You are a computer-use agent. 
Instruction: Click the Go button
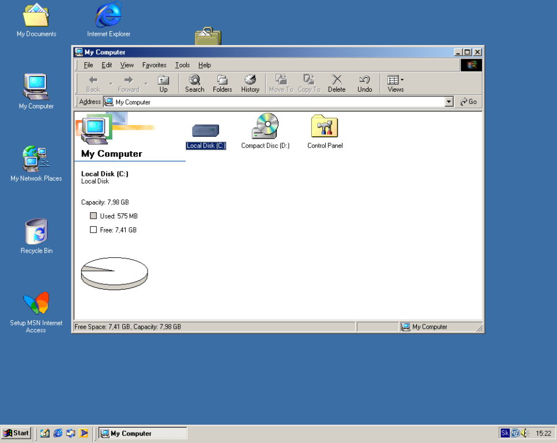468,102
